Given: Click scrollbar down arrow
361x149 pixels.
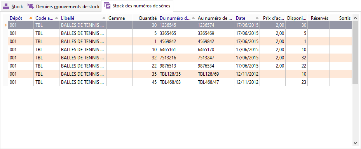Looking at the screenshot, I should pyautogui.click(x=356, y=143).
